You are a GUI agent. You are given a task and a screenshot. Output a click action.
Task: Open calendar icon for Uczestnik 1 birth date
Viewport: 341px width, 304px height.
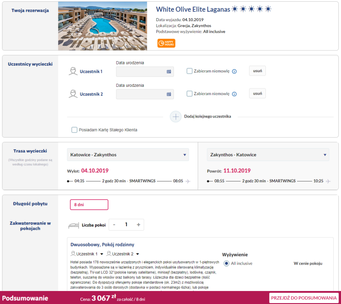point(169,72)
